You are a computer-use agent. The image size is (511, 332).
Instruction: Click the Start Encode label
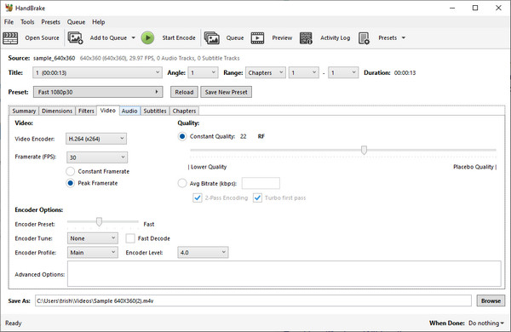(179, 37)
